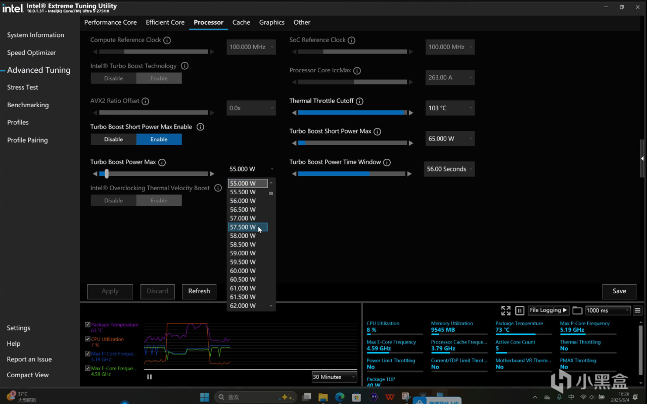Select 57.500 W from the list
The image size is (647, 404).
[x=248, y=227]
